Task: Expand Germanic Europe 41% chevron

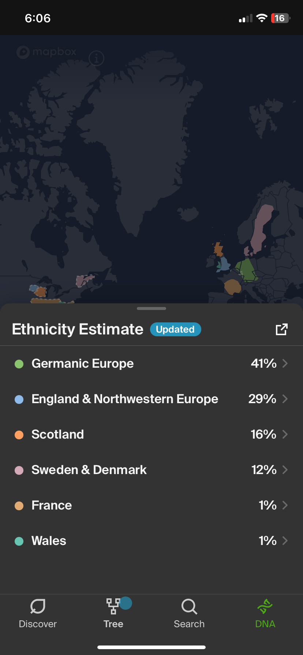Action: tap(285, 363)
